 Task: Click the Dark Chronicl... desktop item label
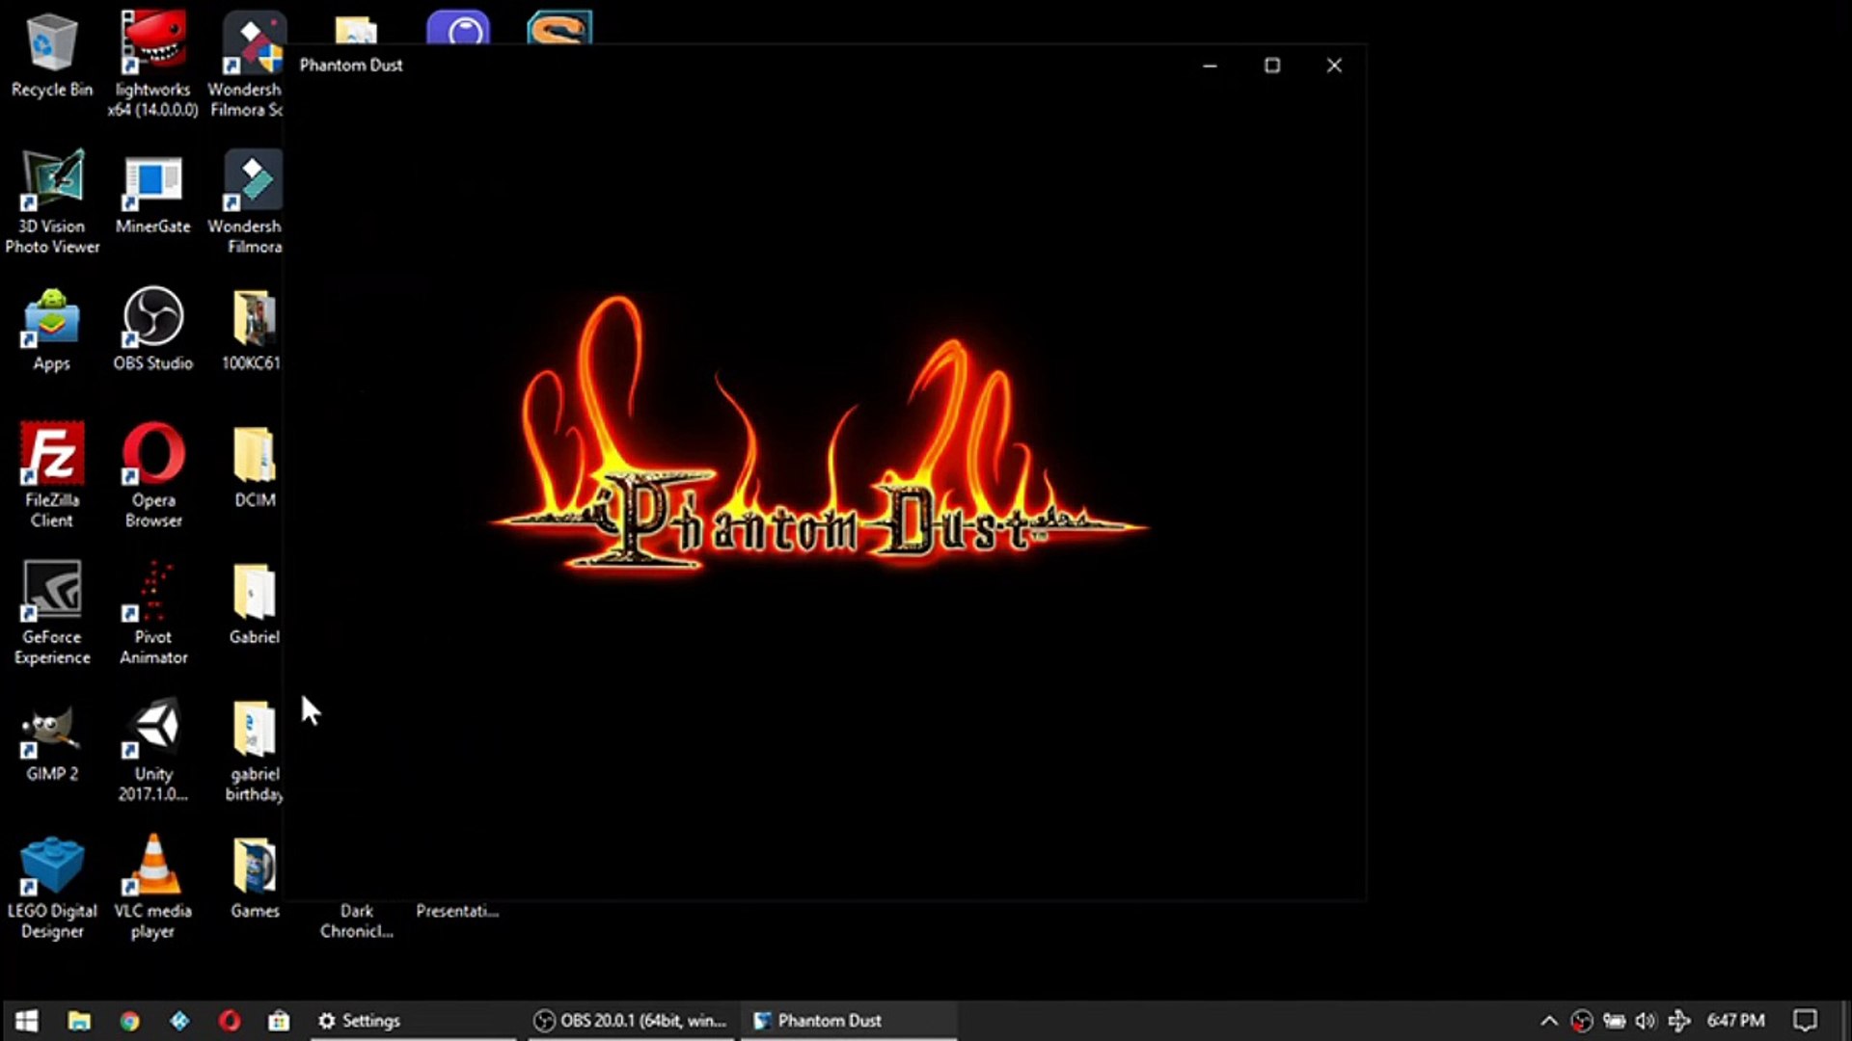tap(357, 921)
